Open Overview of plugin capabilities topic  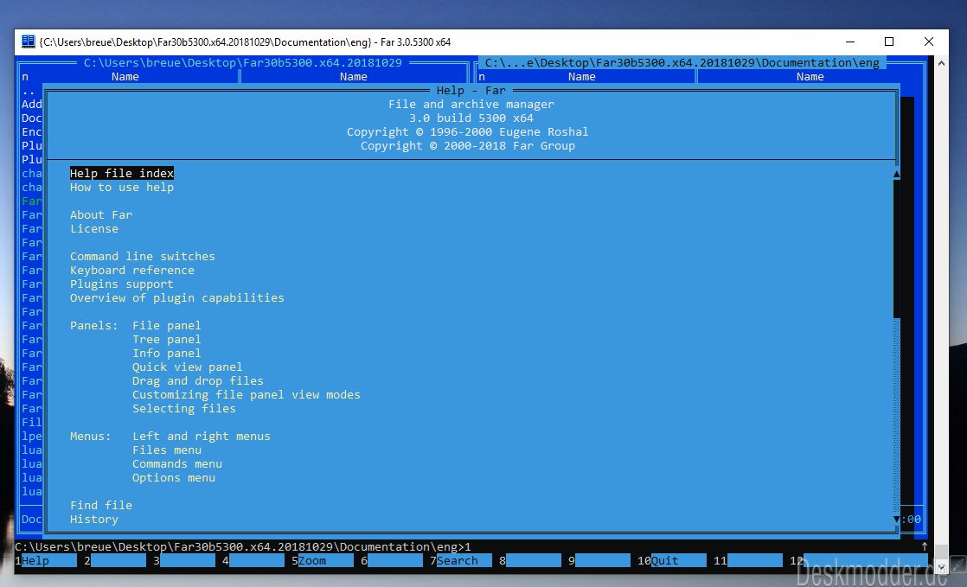click(x=177, y=297)
